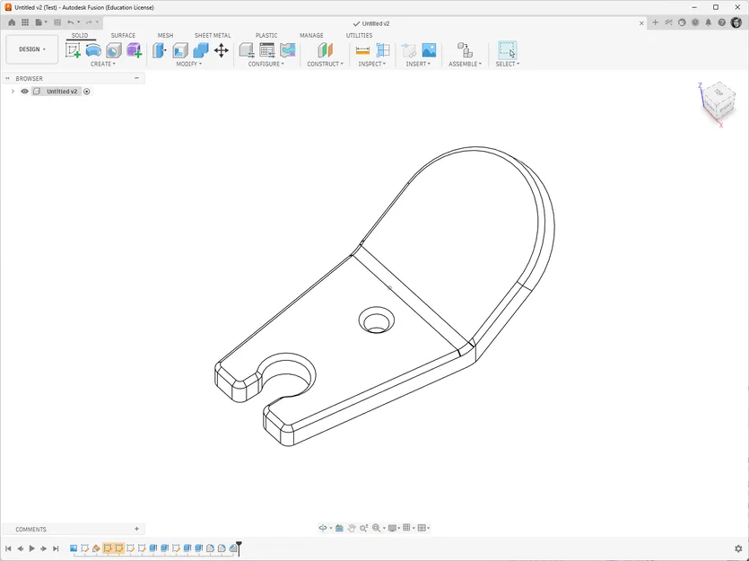This screenshot has height=561, width=749.
Task: Click the Interference inspect icon
Action: (383, 50)
